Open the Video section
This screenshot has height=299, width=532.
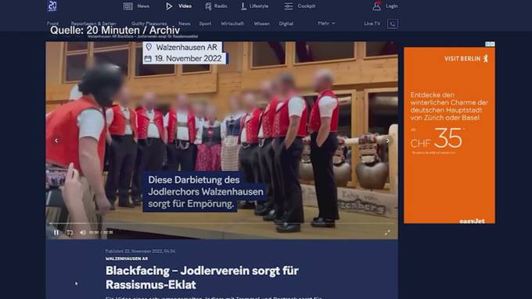178,6
